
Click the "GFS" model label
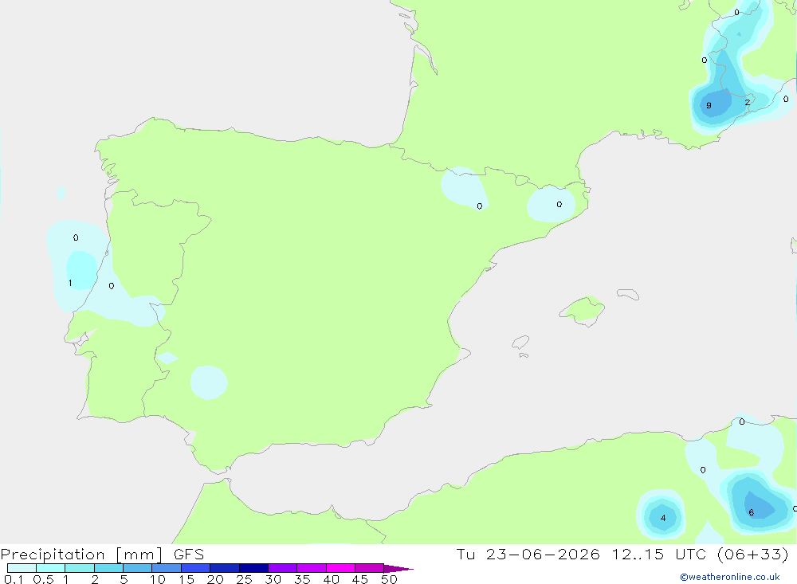(x=189, y=555)
